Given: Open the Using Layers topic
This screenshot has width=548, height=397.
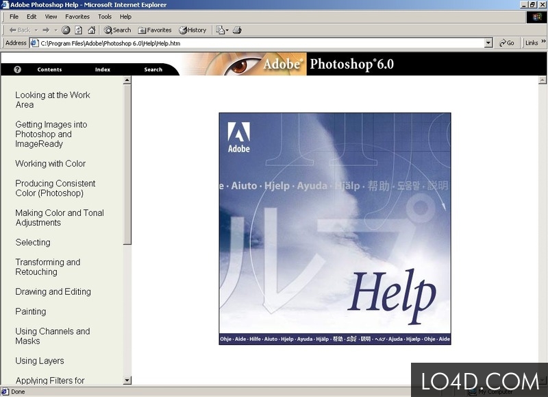Looking at the screenshot, I should (x=40, y=361).
